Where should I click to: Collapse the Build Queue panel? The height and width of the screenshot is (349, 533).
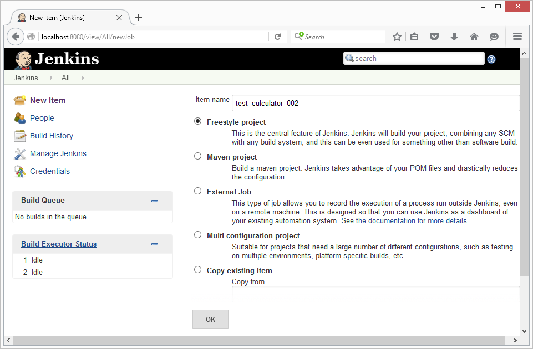coord(155,201)
